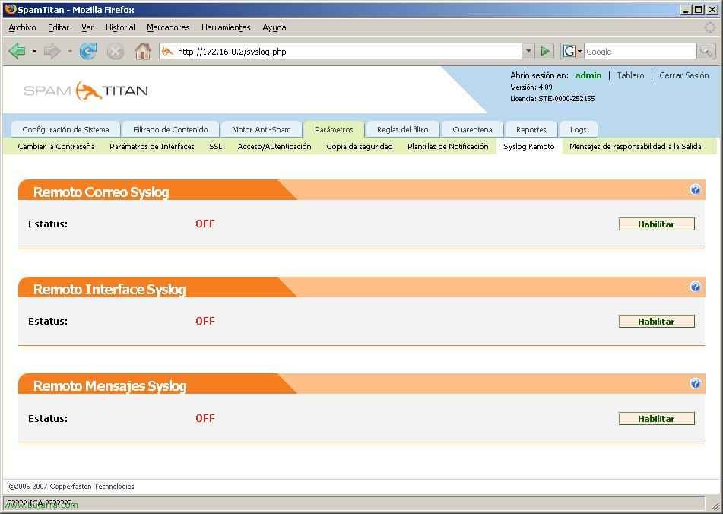Click the Versión: 4.09 text
Viewport: 723px width, 514px height.
tap(531, 87)
